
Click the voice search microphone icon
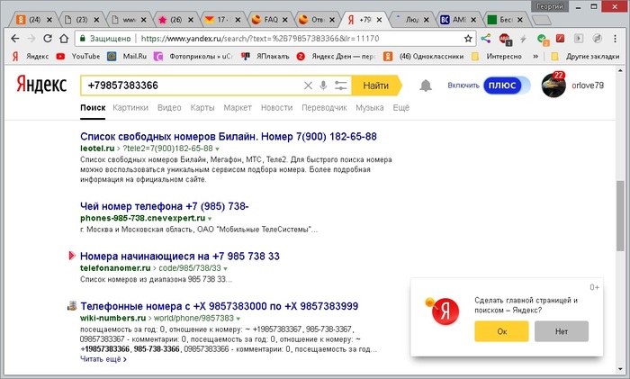(323, 86)
